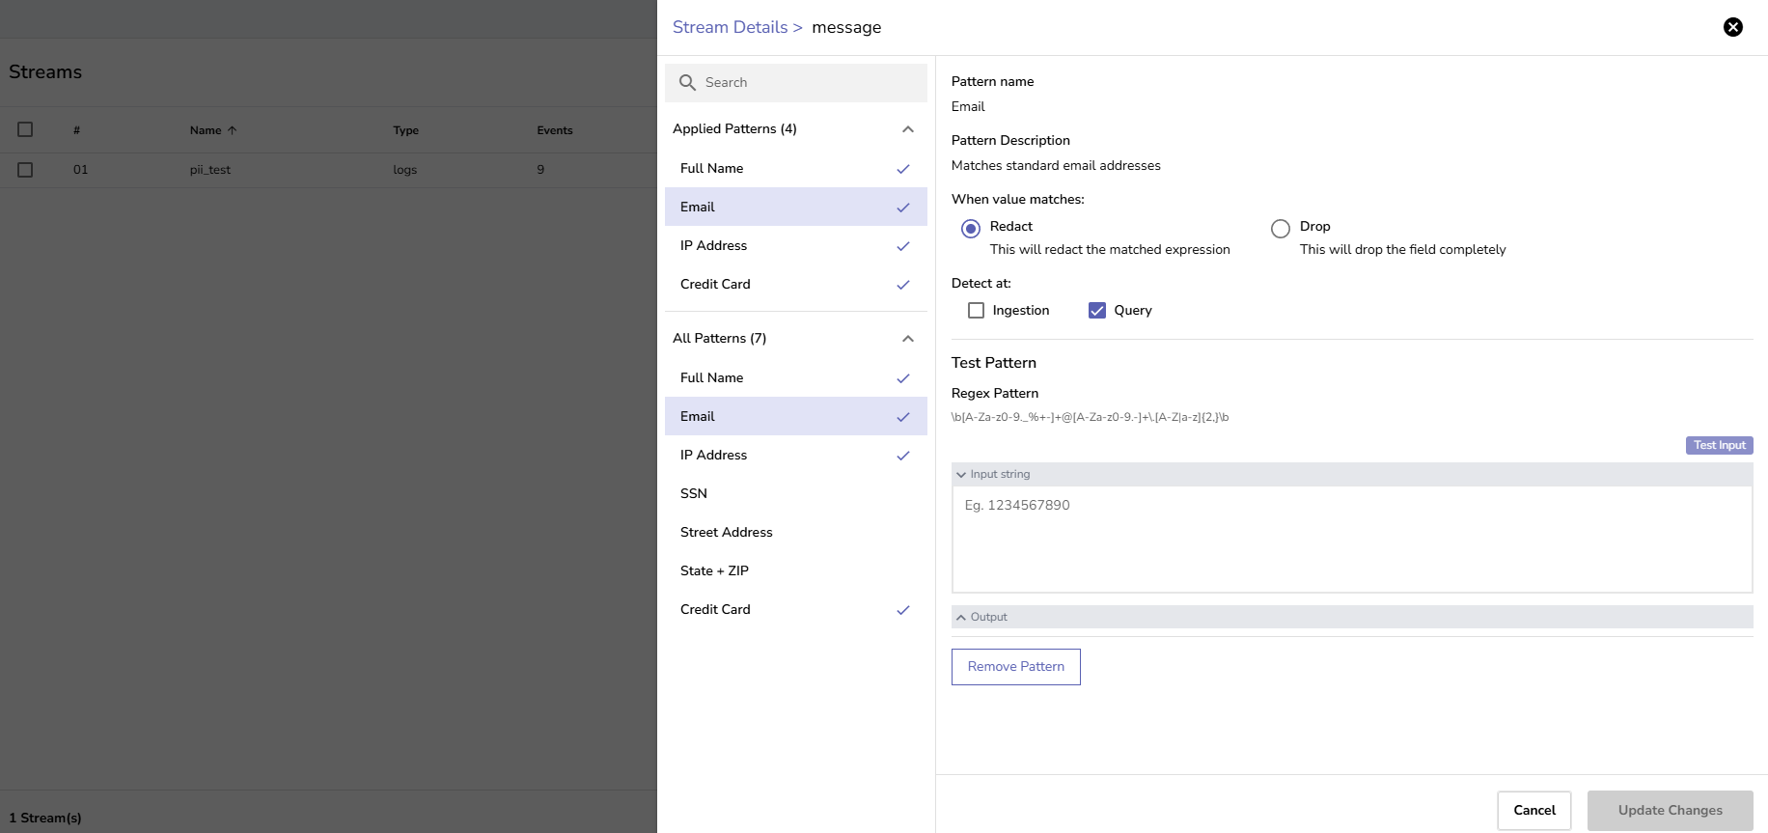The image size is (1768, 833).
Task: Click checkmark icon beside applied IP Address
Action: click(x=902, y=246)
